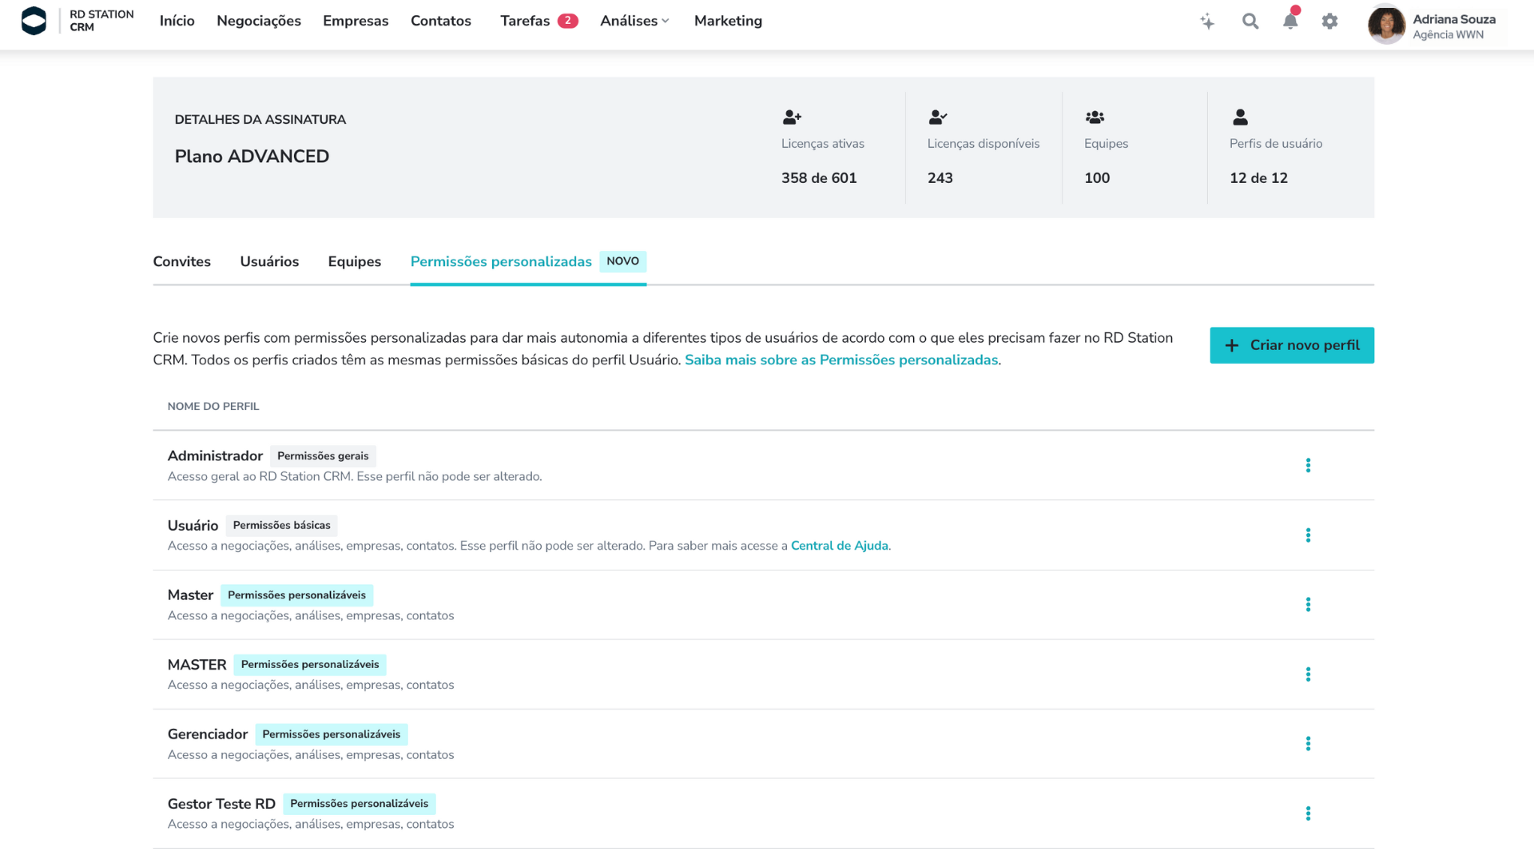The width and height of the screenshot is (1534, 863).
Task: Open options menu for Gestor Teste RD
Action: coord(1308,813)
